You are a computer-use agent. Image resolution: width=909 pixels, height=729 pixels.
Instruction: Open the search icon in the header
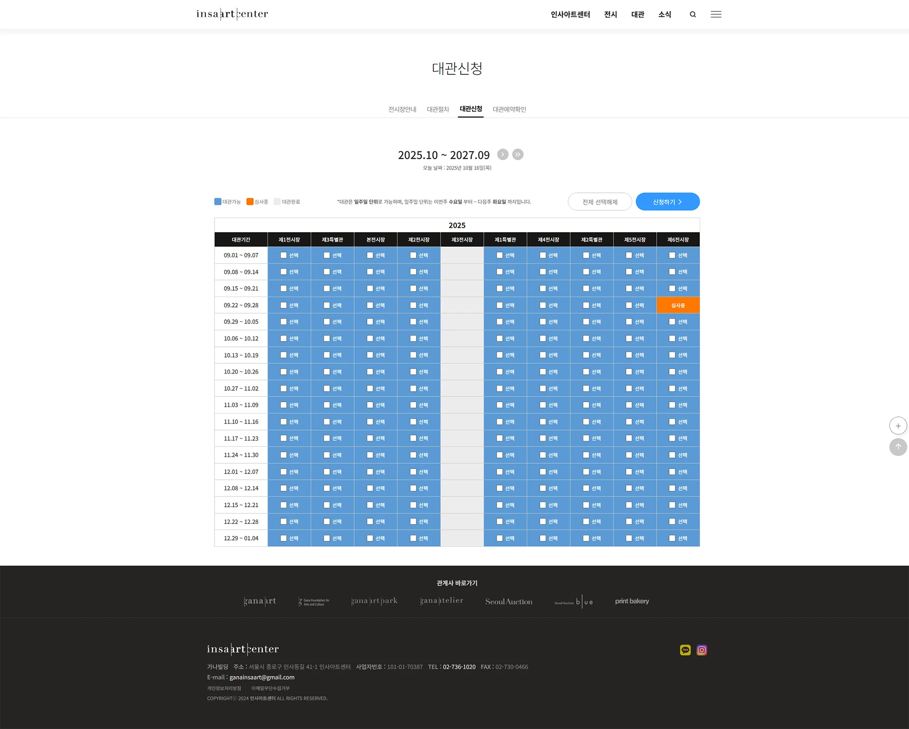[x=693, y=14]
